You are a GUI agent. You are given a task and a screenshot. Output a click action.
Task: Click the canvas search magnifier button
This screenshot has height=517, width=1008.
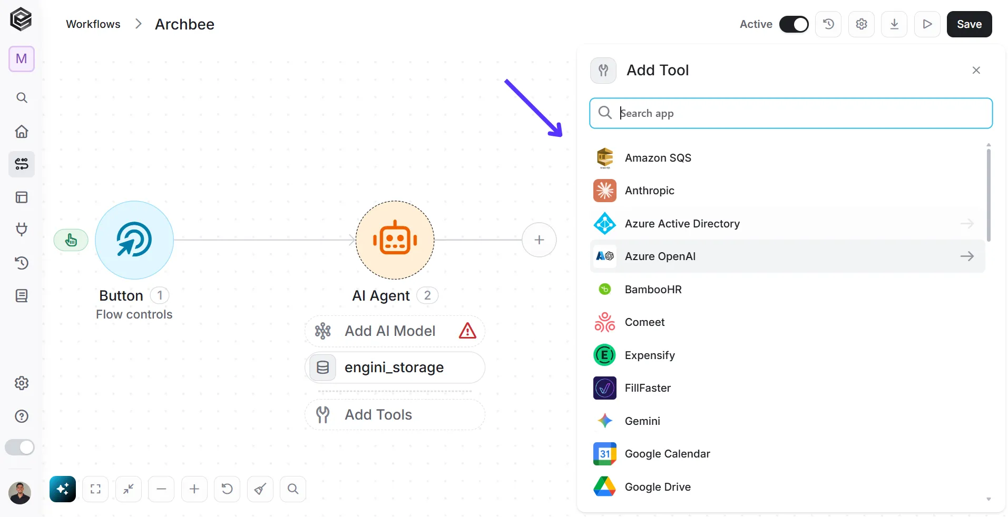pos(293,489)
